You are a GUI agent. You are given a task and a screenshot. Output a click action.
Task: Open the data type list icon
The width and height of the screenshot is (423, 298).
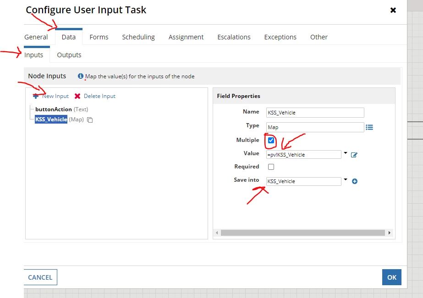point(369,127)
